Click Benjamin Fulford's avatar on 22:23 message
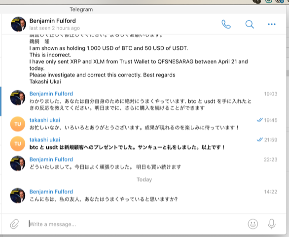Viewport: 289px width, 237px height. tap(18, 164)
